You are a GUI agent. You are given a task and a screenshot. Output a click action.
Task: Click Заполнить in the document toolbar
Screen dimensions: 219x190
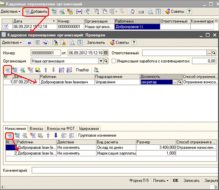tap(96, 42)
